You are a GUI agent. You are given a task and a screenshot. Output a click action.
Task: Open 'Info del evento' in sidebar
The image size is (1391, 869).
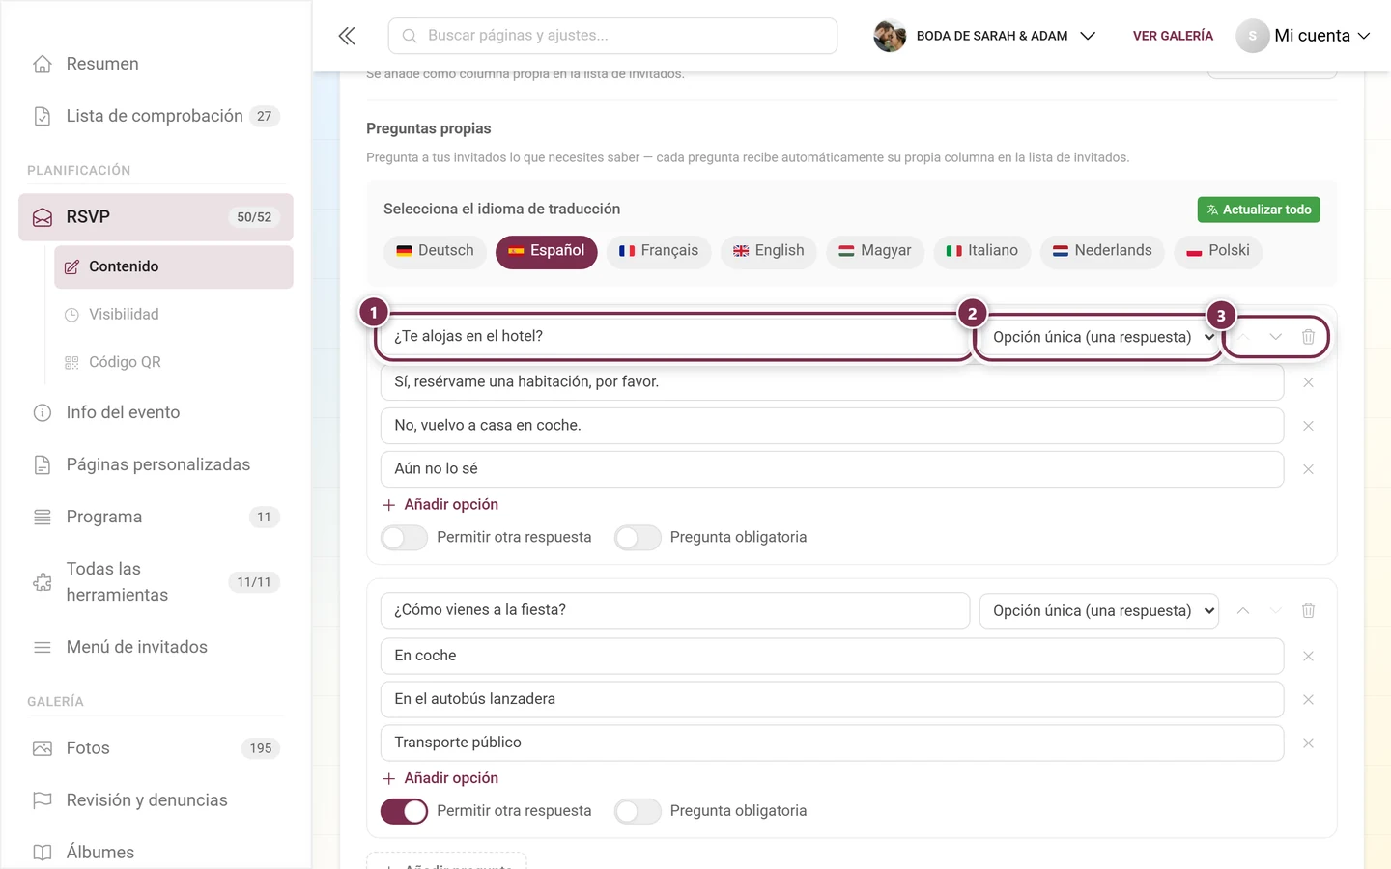coord(156,412)
